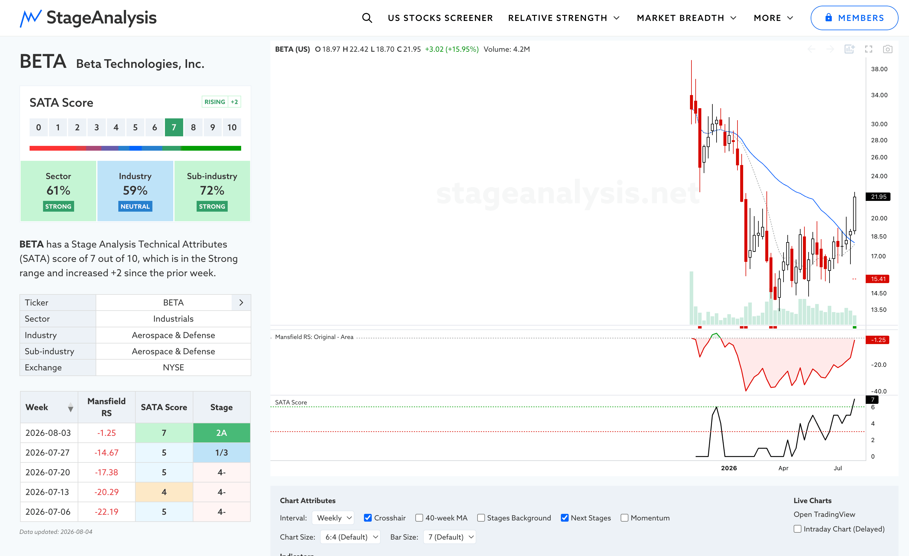Select SATA score box 0
Viewport: 909px width, 556px height.
click(38, 127)
